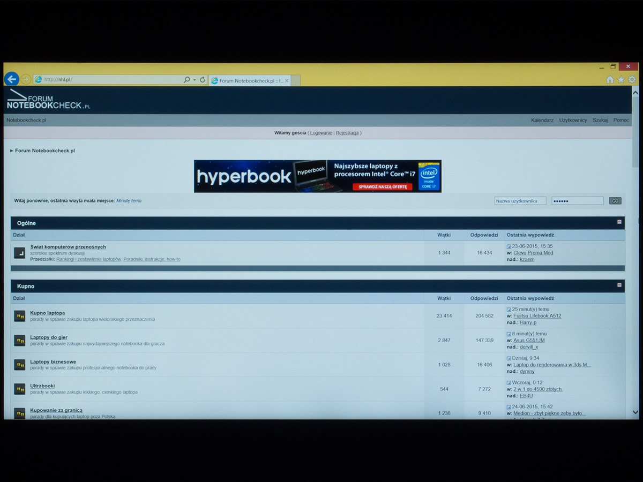Open subforum Rankingi i zestawienia laptopów
643x482 pixels.
89,259
